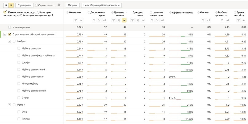Show chart icon under Целевые посетители
Image resolution: width=248 pixels, height=124 pixels.
pyautogui.click(x=163, y=20)
